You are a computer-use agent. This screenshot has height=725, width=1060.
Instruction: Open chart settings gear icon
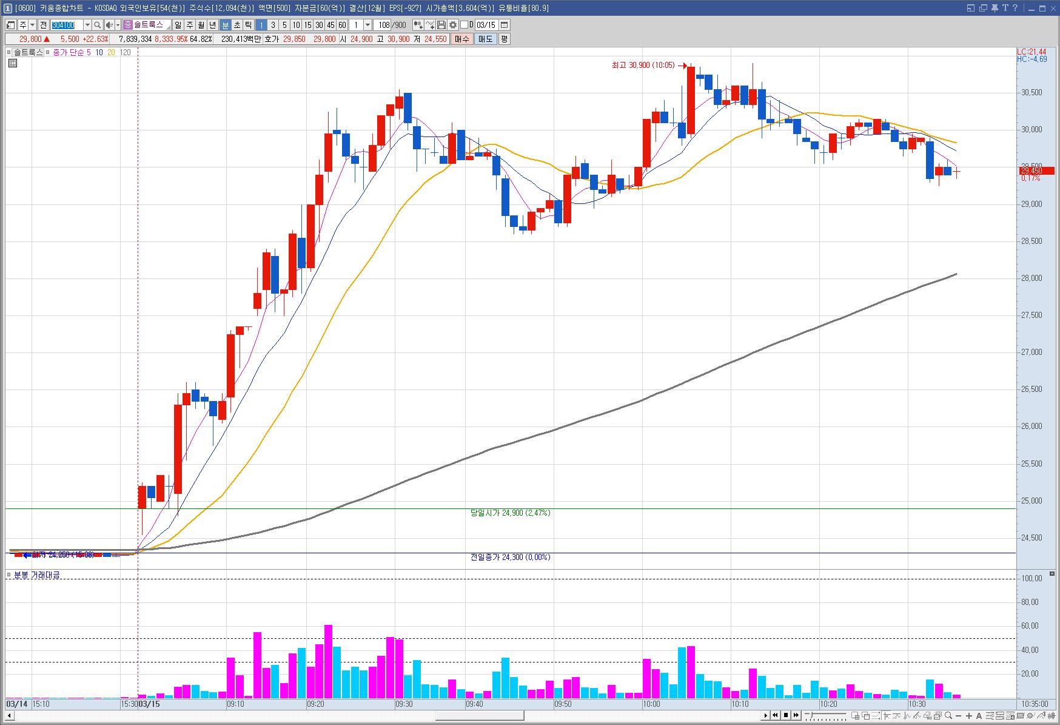pos(453,25)
